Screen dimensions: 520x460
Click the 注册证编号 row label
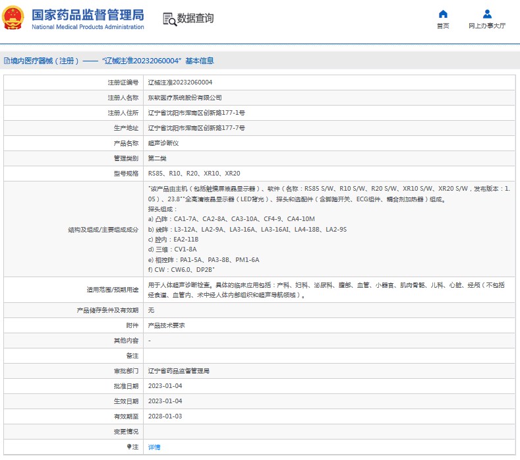(123, 82)
